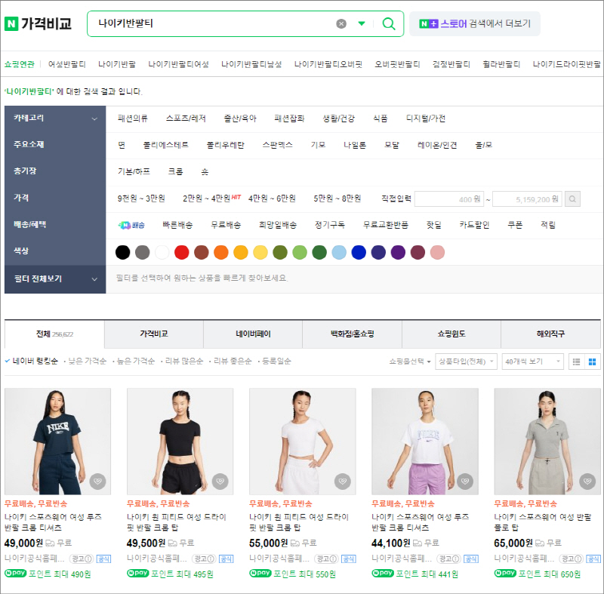Select the 카드할인 benefit filter
The width and height of the screenshot is (604, 594).
point(474,225)
